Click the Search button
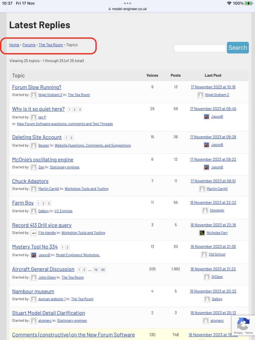The height and width of the screenshot is (340, 255). point(238,48)
